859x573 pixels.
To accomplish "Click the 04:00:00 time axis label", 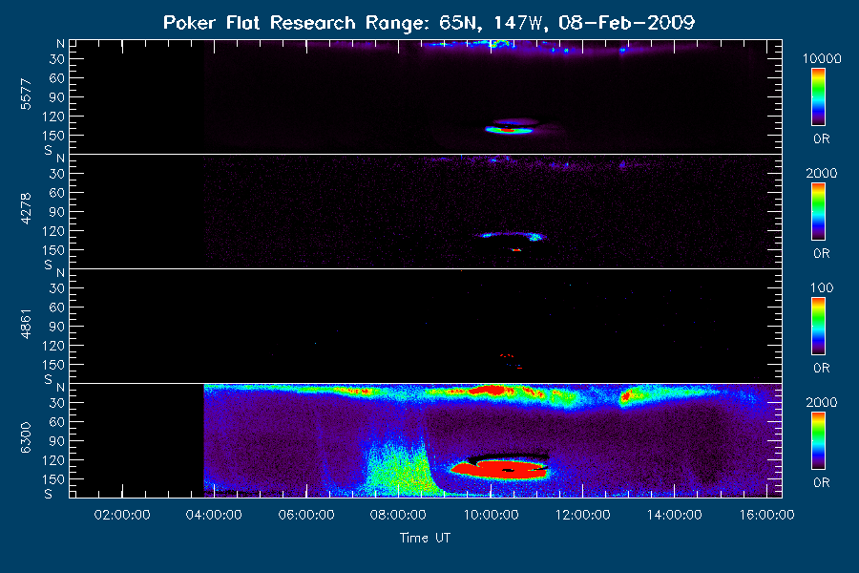I will pos(214,515).
